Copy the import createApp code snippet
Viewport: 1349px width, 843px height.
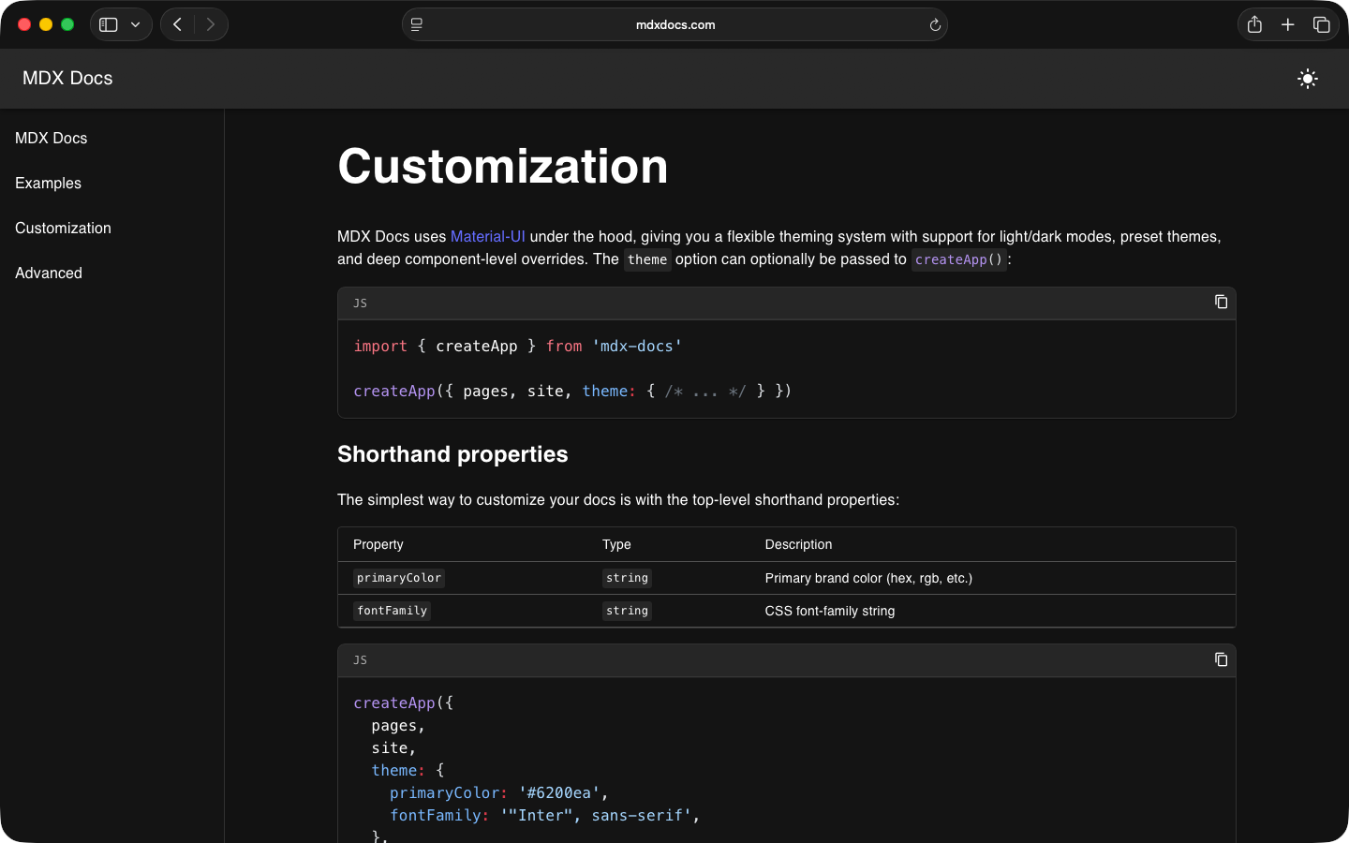[1221, 302]
